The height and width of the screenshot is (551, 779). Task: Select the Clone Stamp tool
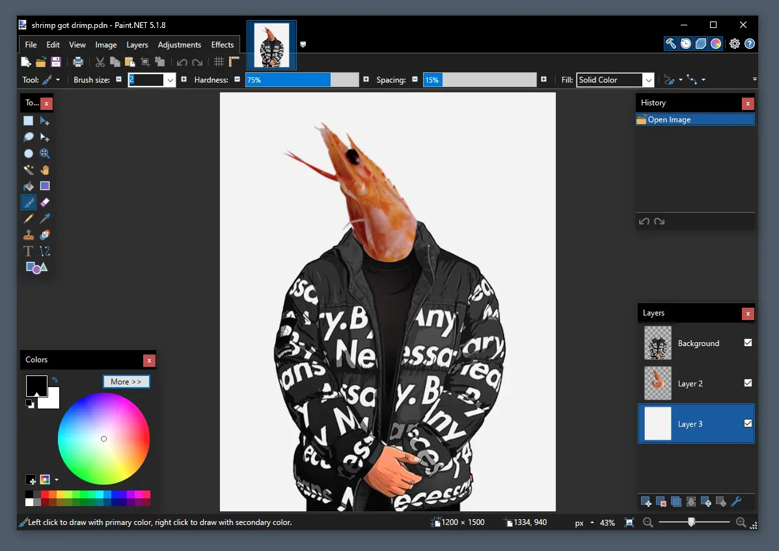[x=29, y=235]
